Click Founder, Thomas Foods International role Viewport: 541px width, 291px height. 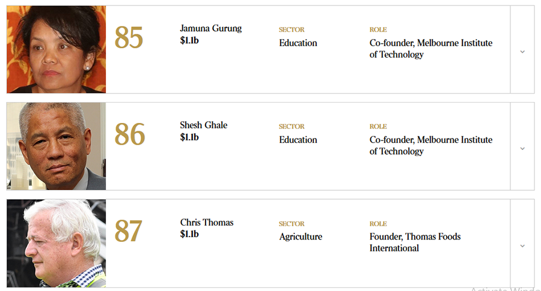(x=415, y=242)
